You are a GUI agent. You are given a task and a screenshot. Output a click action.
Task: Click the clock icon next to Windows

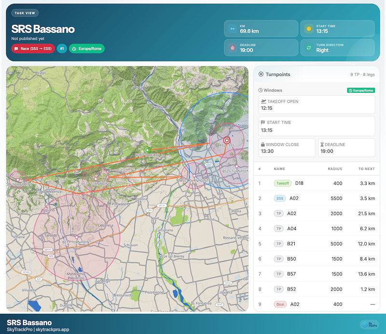point(261,90)
